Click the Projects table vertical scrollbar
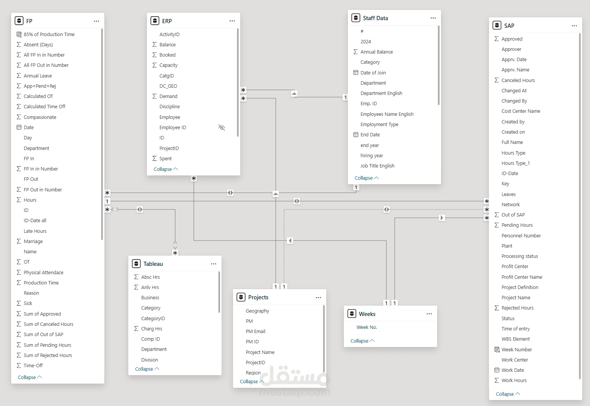The image size is (590, 406). pos(324,339)
